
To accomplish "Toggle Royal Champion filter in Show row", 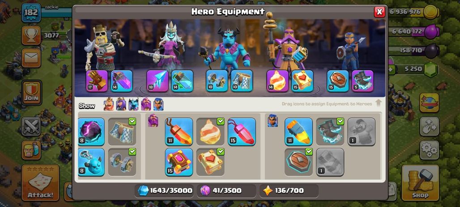I will click(158, 104).
